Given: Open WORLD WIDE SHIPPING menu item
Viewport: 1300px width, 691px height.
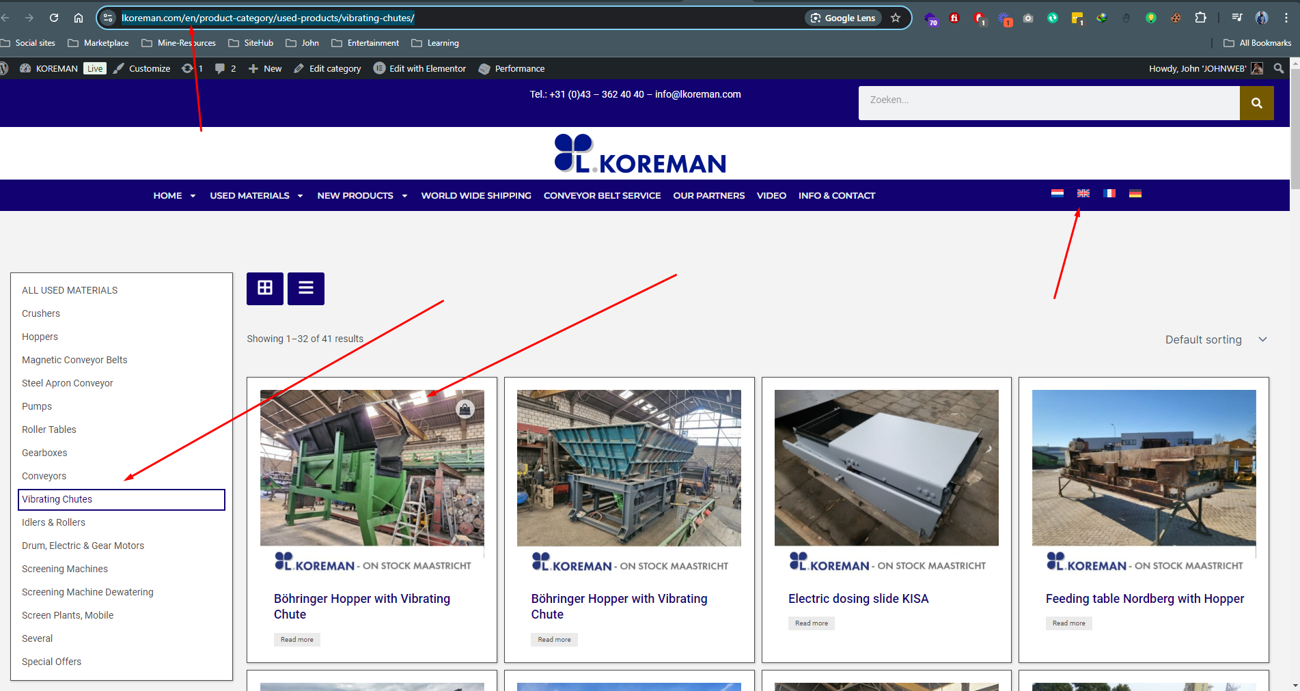Looking at the screenshot, I should pyautogui.click(x=476, y=195).
